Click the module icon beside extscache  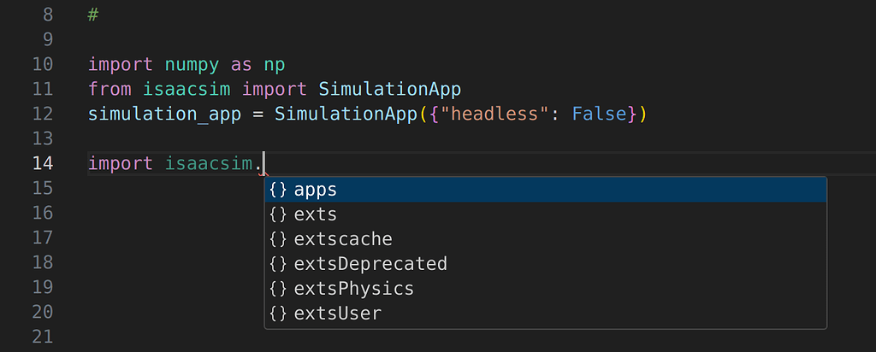point(278,238)
